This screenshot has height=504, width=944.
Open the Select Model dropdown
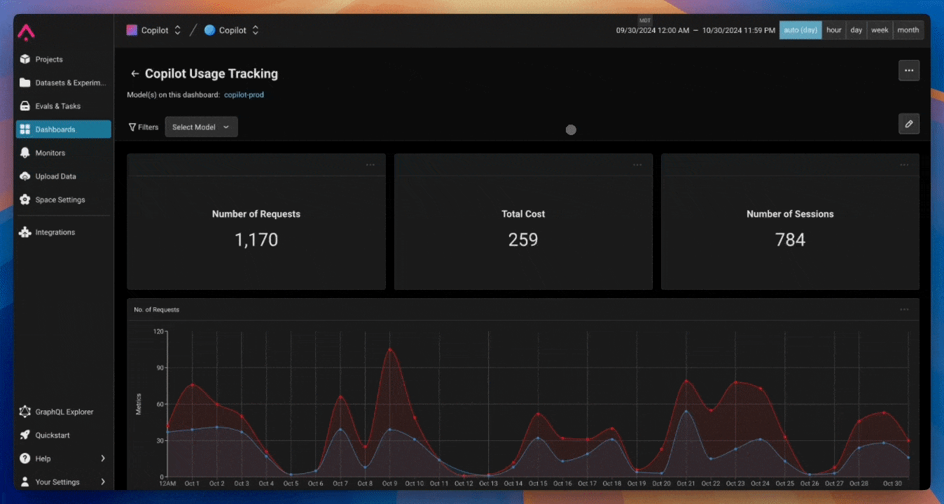point(201,127)
